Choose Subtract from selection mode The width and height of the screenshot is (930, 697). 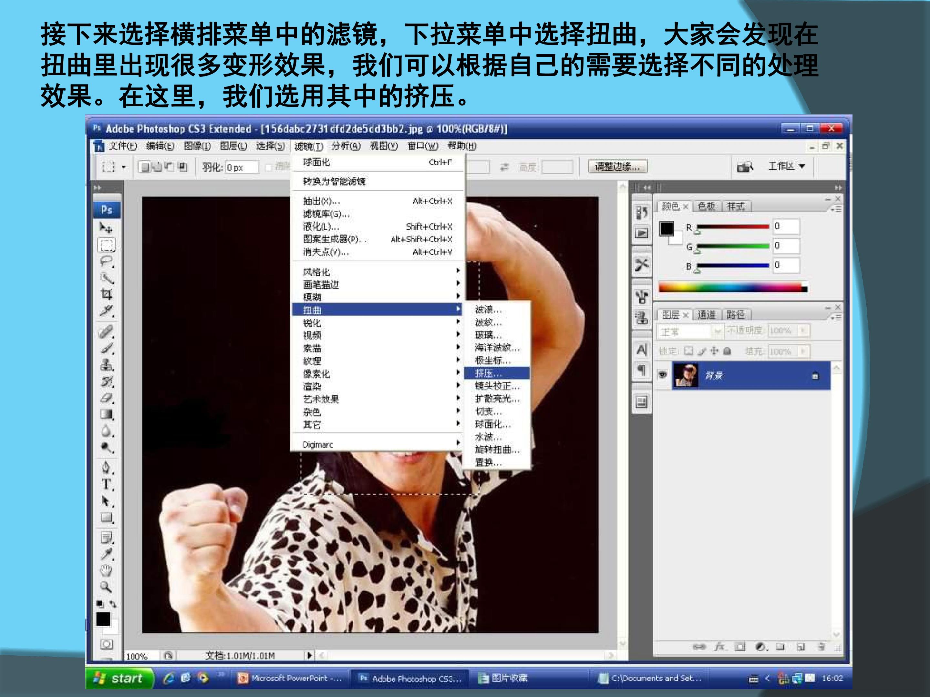170,167
